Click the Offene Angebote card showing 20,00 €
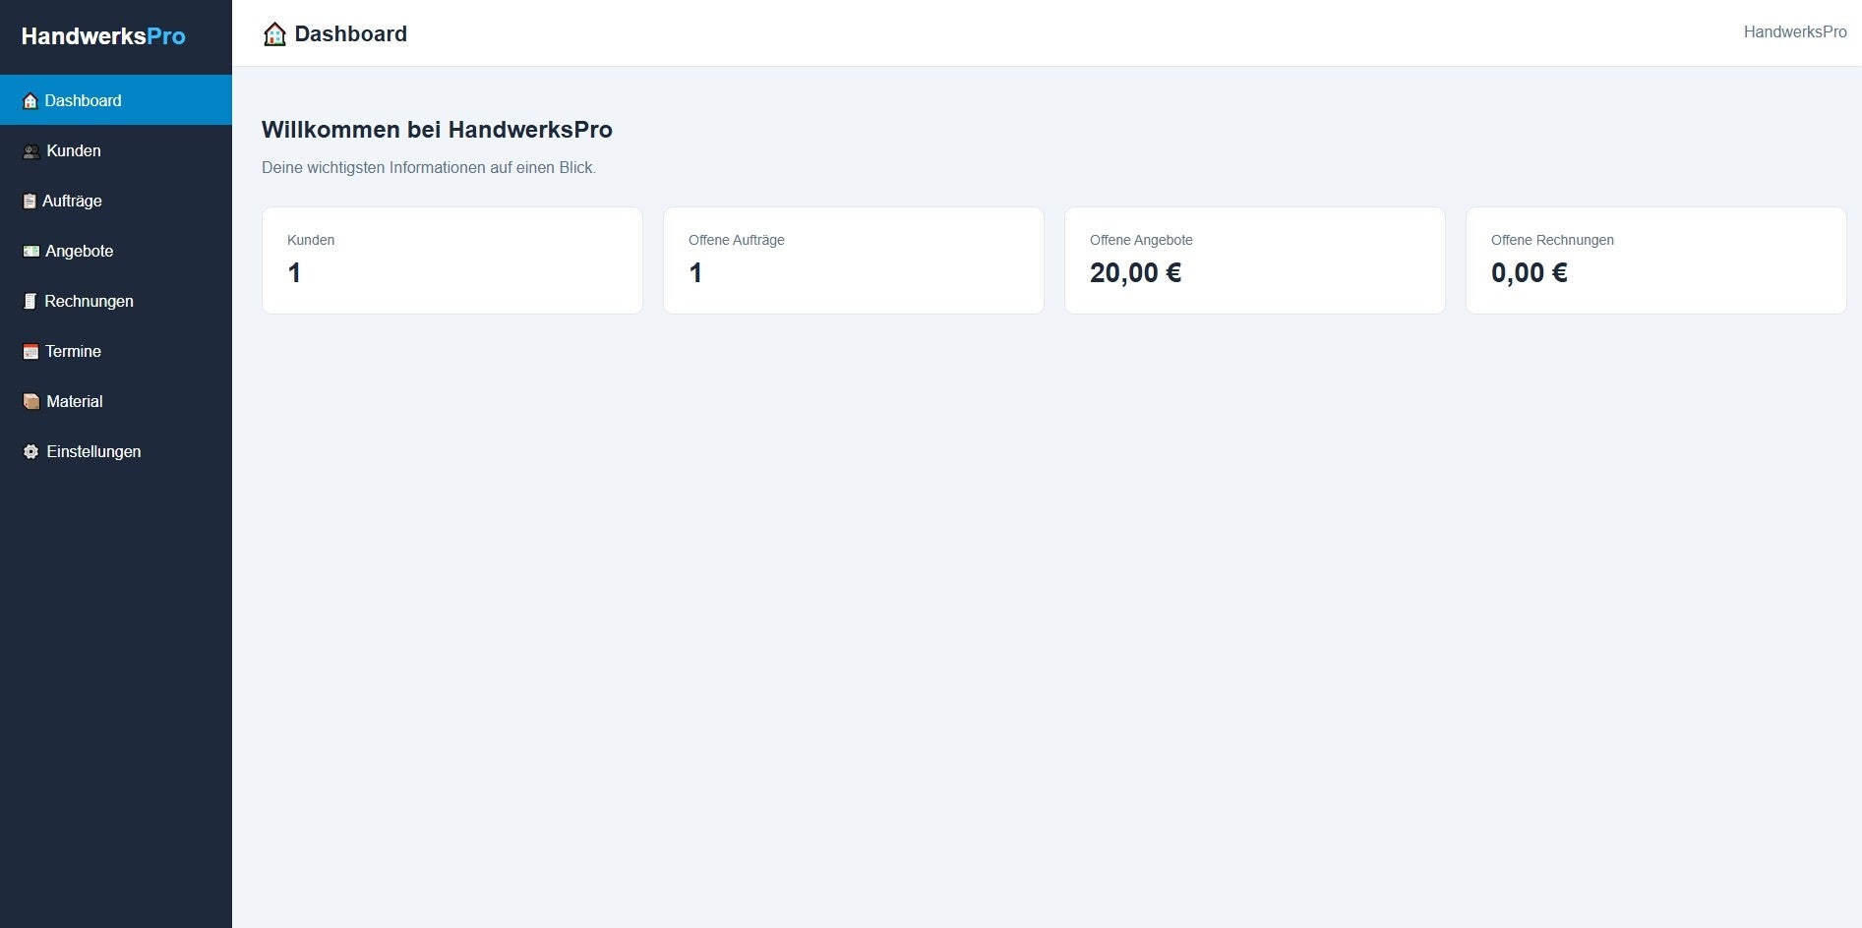Viewport: 1862px width, 928px height. (x=1255, y=261)
